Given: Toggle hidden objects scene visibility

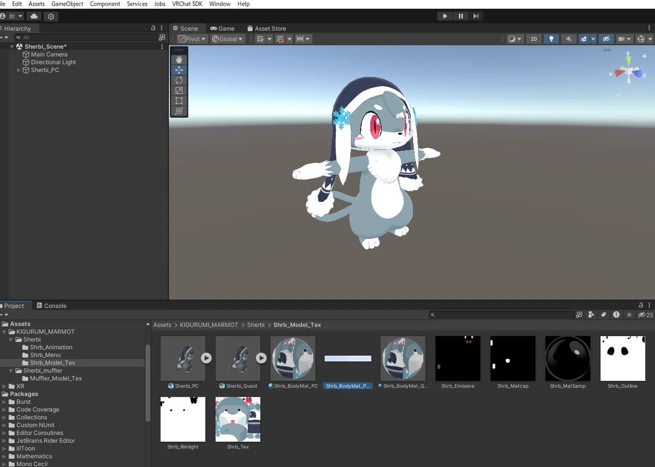Looking at the screenshot, I should click(x=606, y=39).
